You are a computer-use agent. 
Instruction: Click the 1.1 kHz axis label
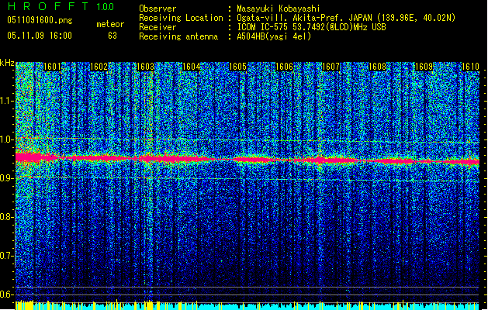coord(7,101)
